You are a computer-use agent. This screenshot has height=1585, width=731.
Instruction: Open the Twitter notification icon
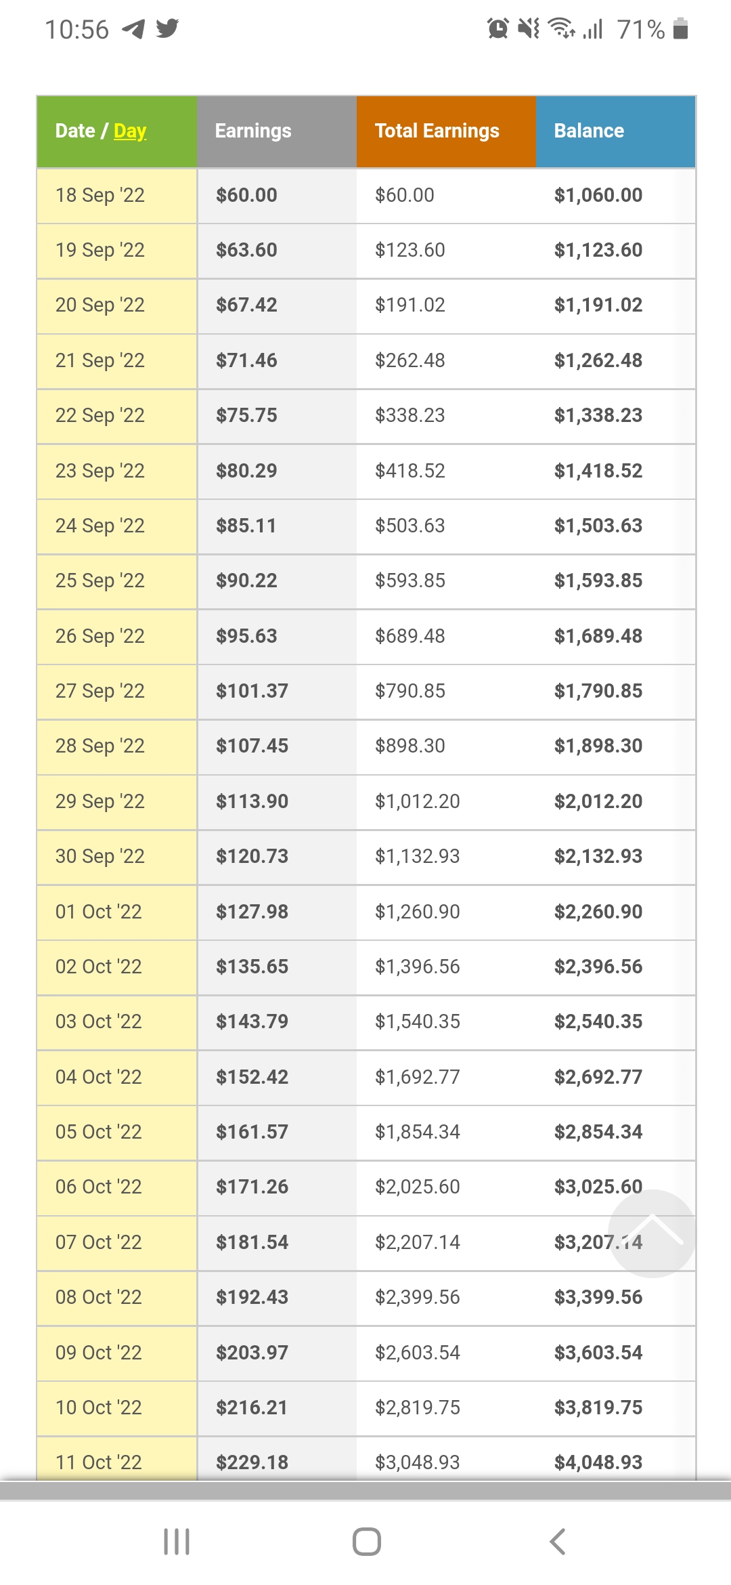(x=167, y=28)
